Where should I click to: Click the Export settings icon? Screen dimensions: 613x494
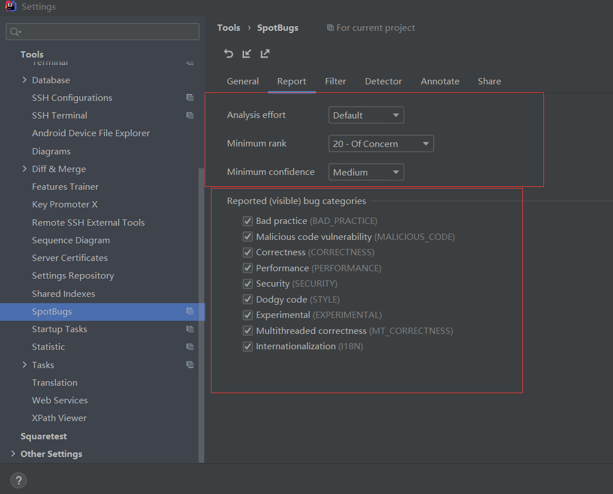click(x=265, y=54)
